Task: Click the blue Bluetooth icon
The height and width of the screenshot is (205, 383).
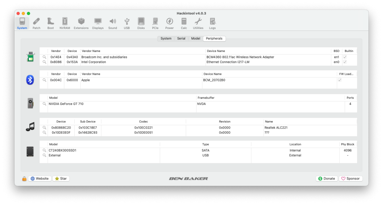Action: point(30,80)
